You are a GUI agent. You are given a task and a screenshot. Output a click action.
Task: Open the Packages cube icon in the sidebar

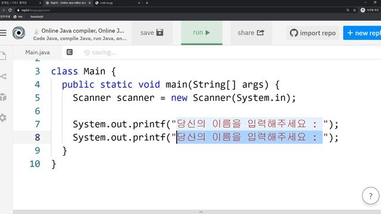(x=3, y=97)
